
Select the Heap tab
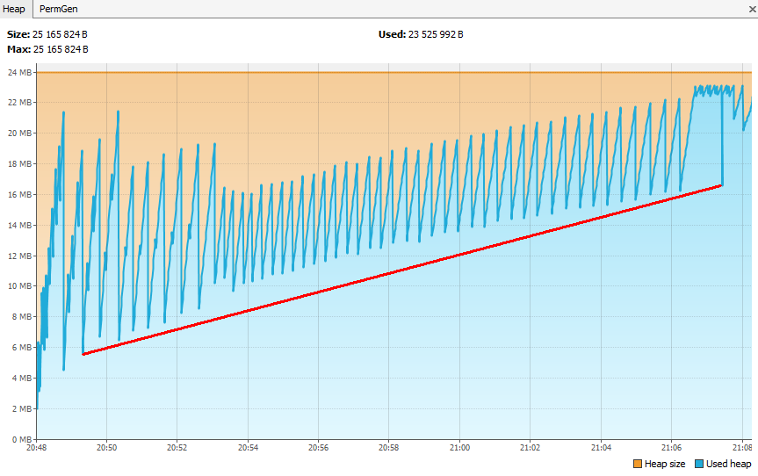[15, 9]
